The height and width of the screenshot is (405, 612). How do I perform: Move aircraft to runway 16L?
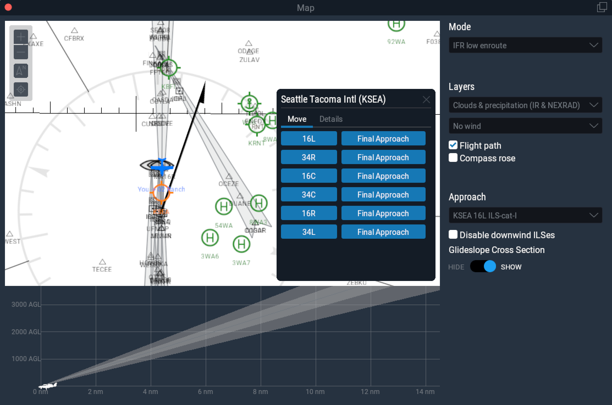click(309, 139)
